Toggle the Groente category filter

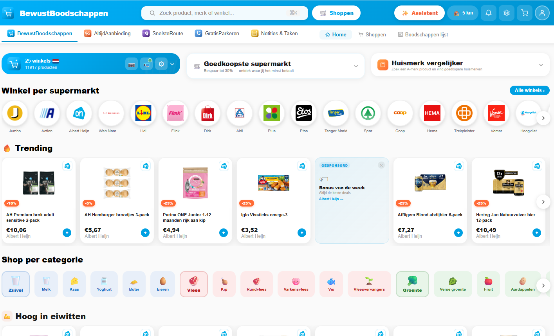[x=412, y=285]
